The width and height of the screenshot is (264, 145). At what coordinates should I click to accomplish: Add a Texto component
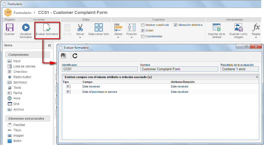[14, 88]
